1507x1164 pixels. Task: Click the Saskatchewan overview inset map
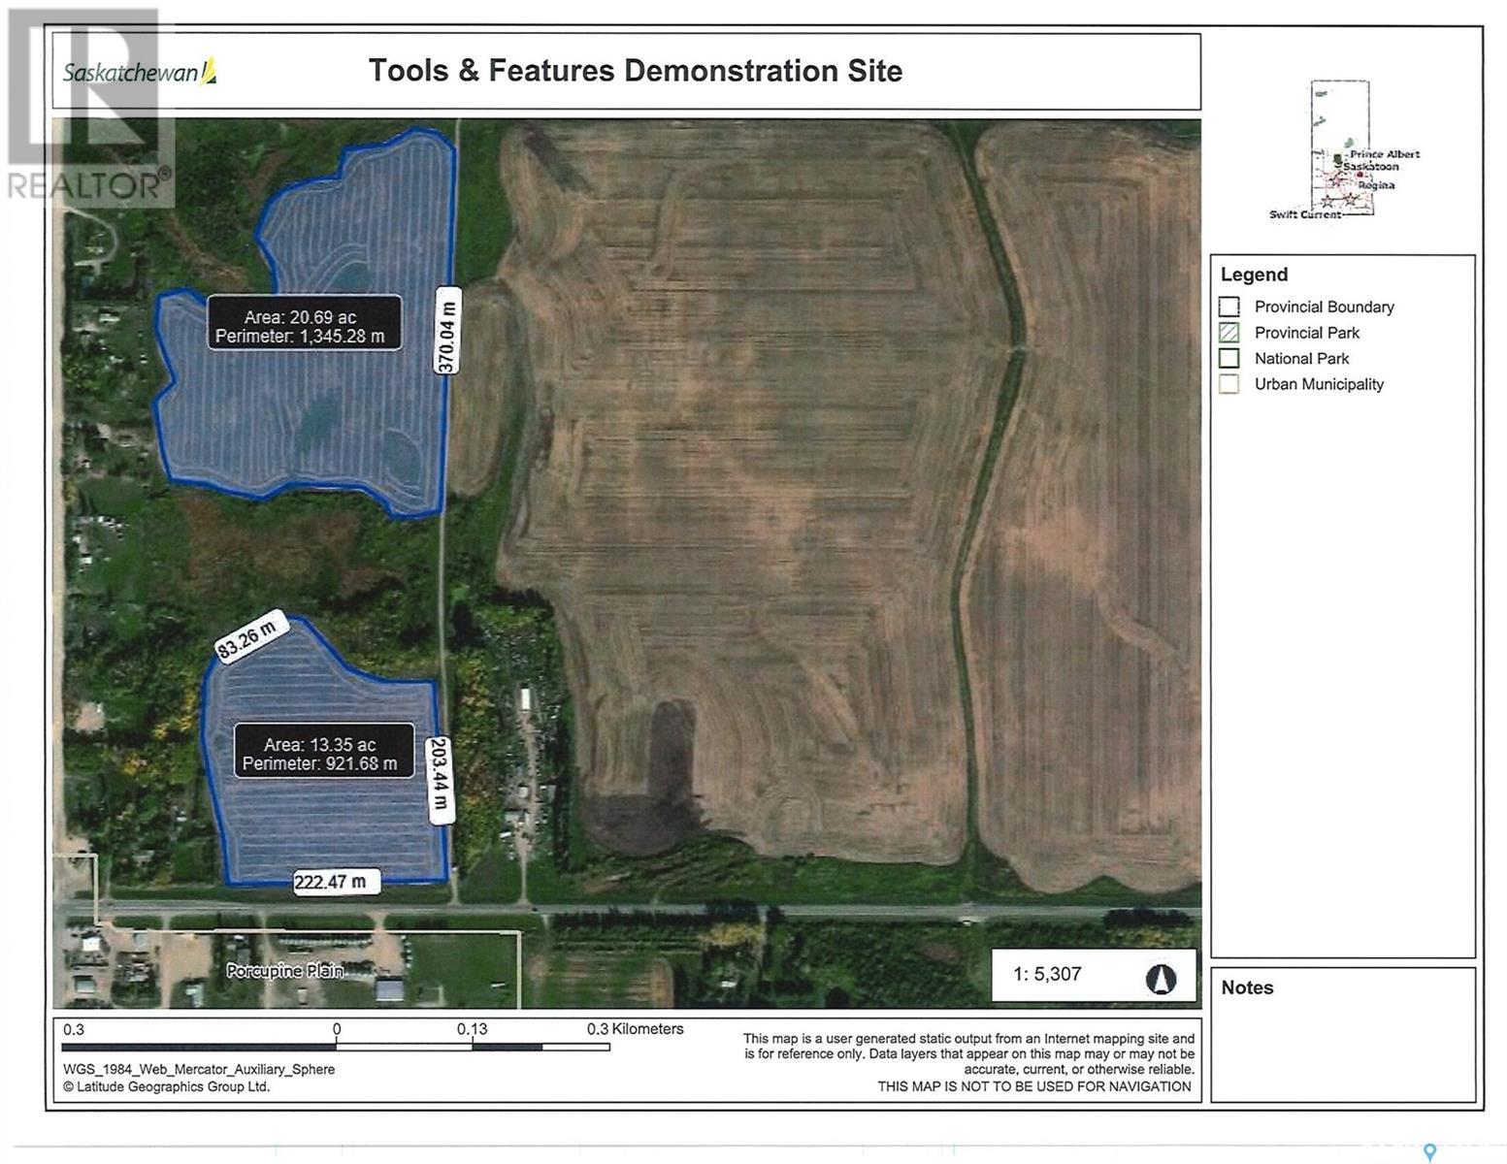pos(1344,150)
